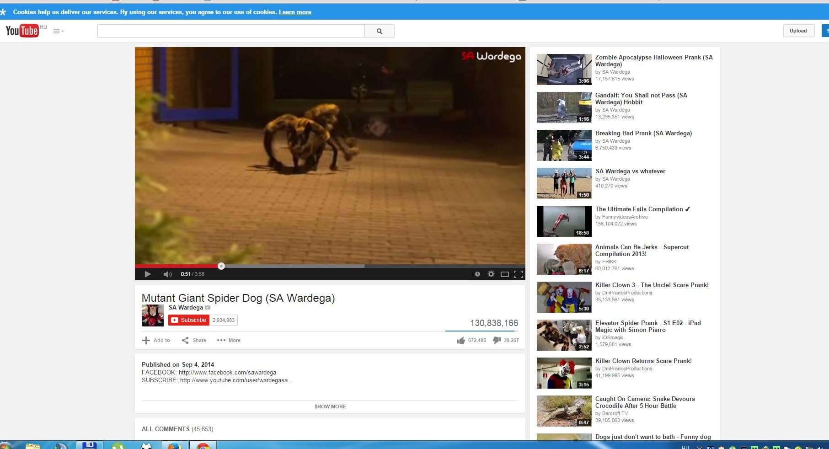The width and height of the screenshot is (829, 449).
Task: Switch to Chrome in the taskbar
Action: (x=203, y=445)
